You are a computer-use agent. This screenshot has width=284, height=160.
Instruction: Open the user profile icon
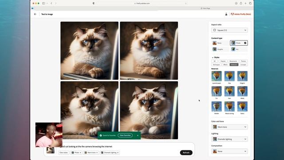226,14
